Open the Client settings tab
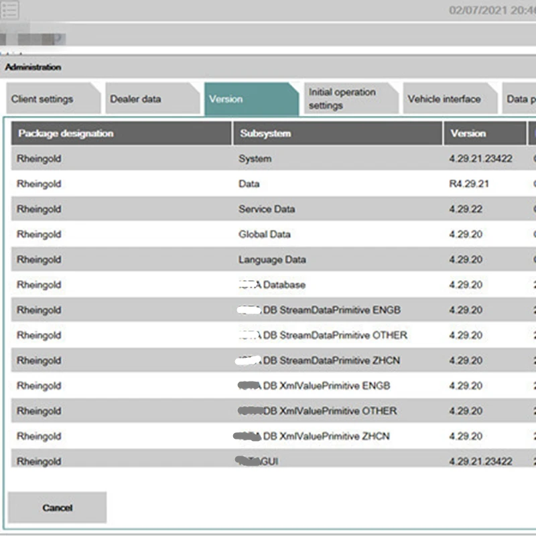Image resolution: width=536 pixels, height=536 pixels. pyautogui.click(x=54, y=98)
